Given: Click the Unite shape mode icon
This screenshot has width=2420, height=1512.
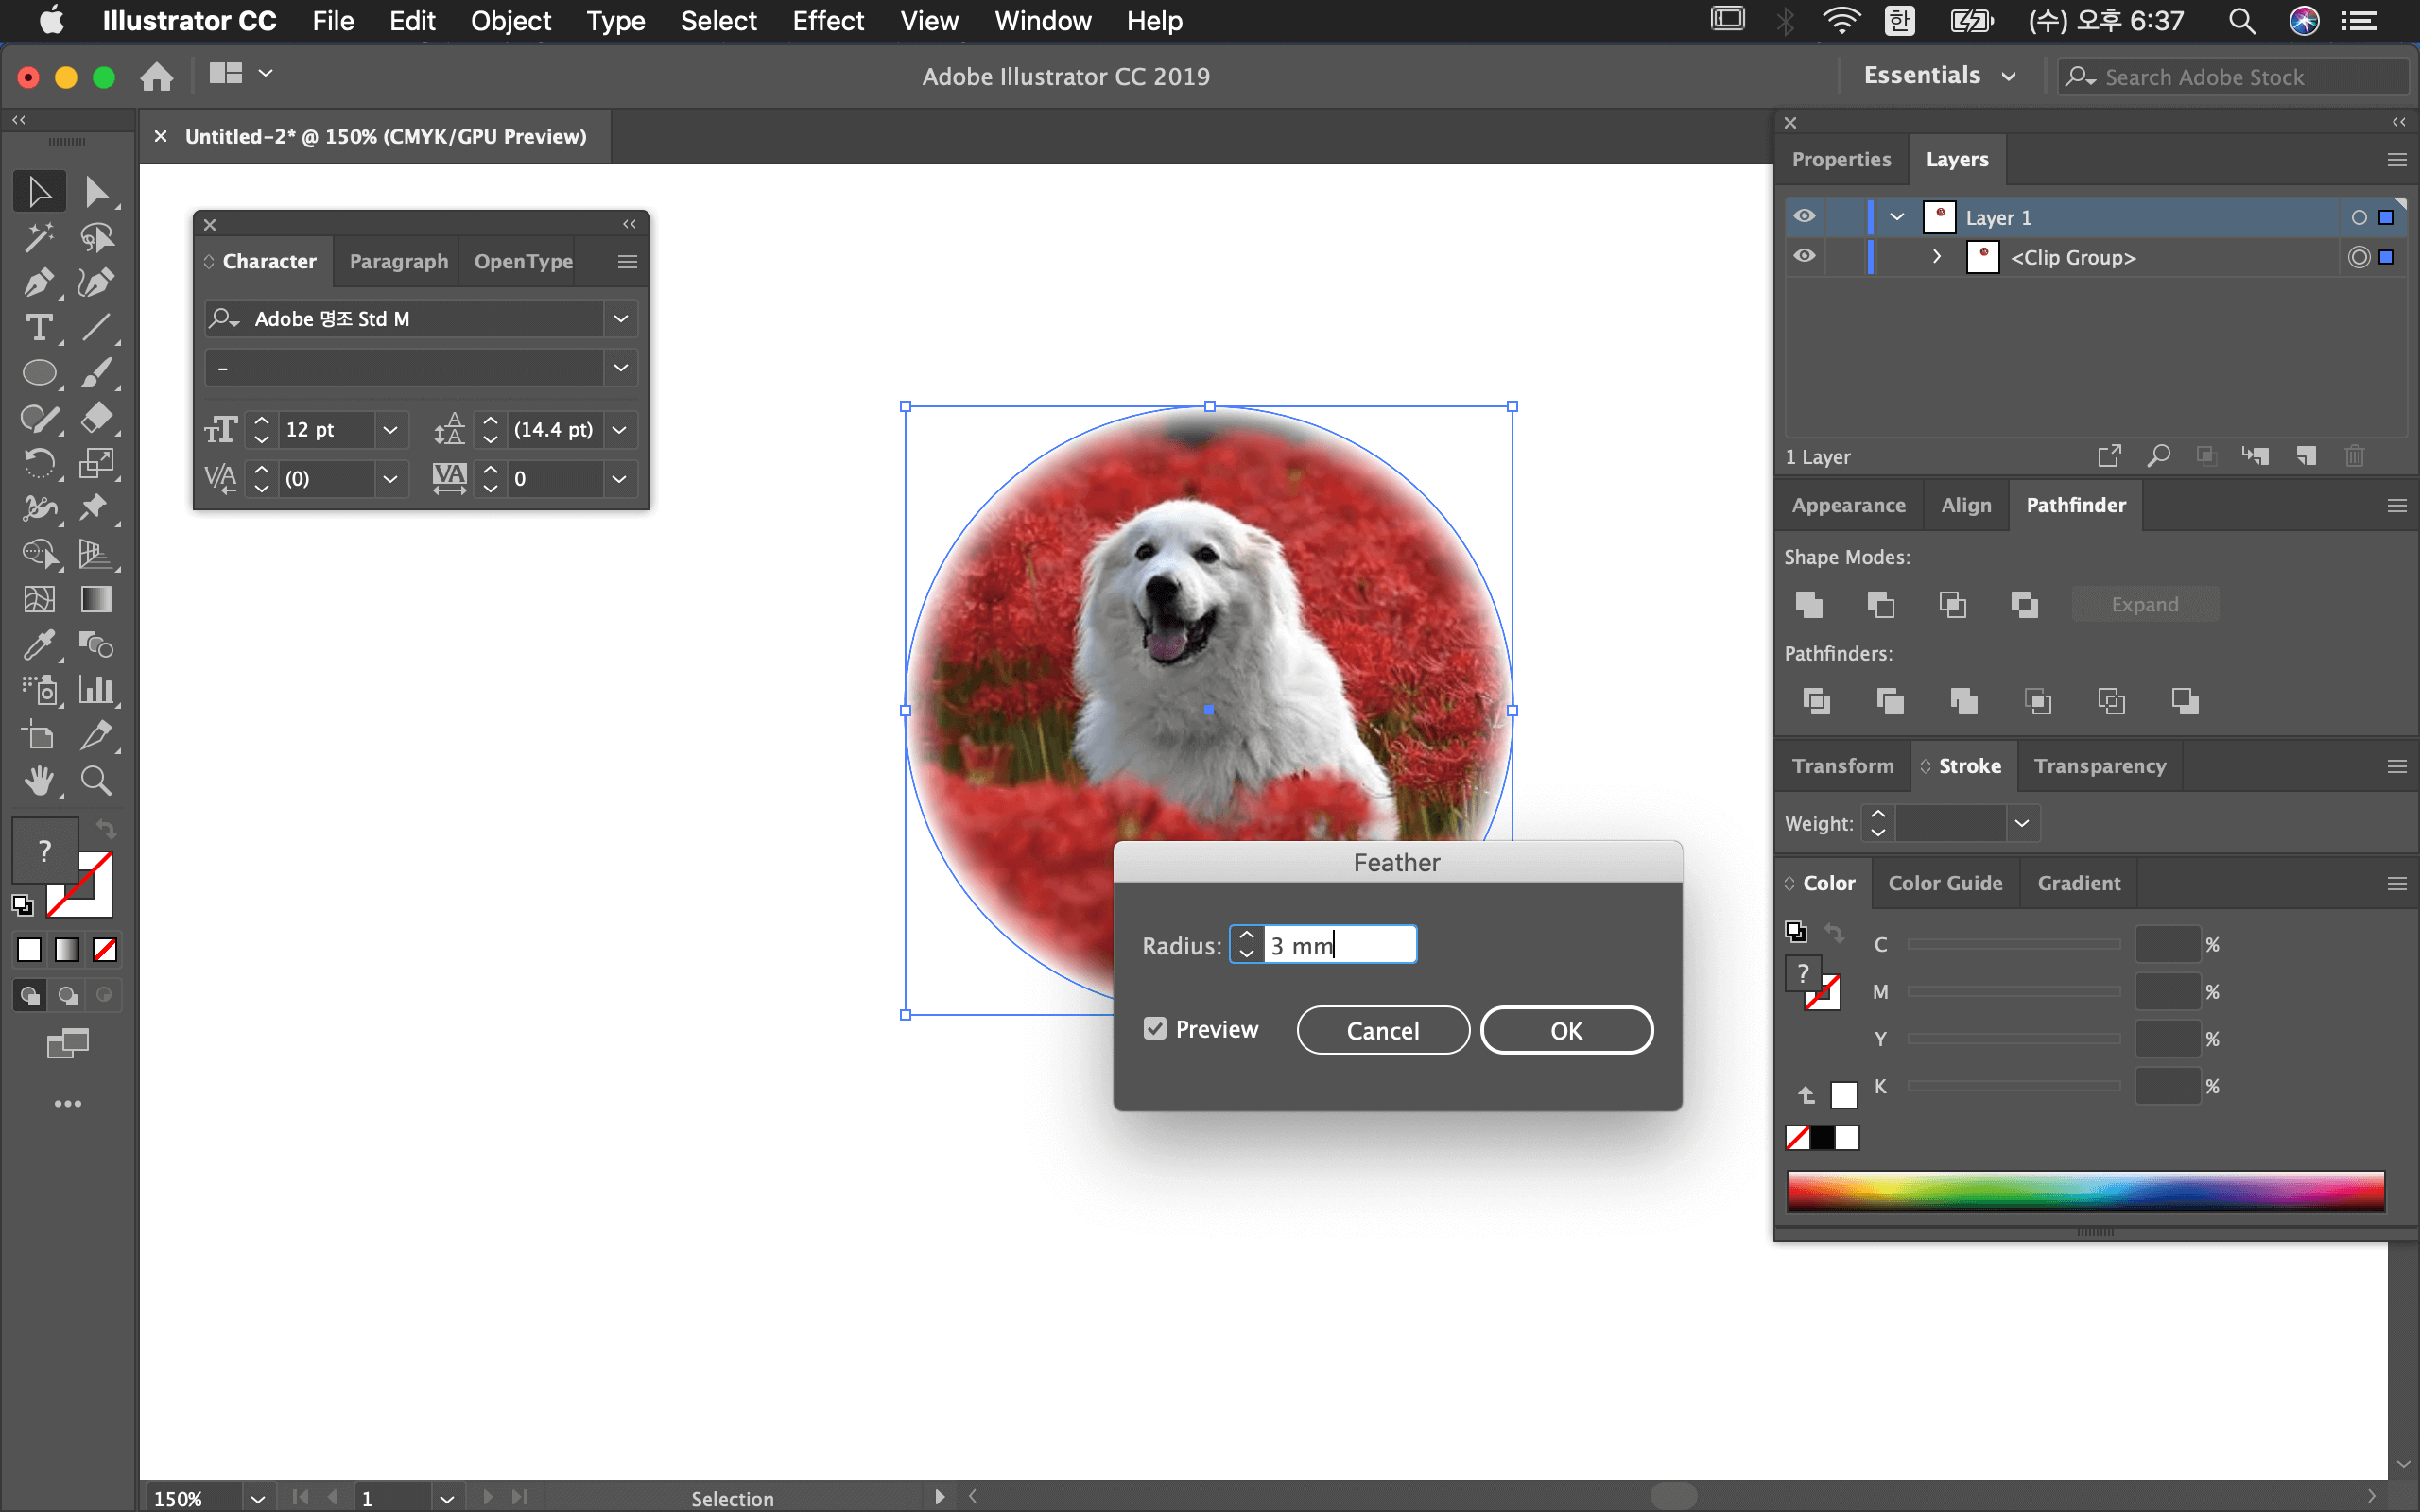Looking at the screenshot, I should [1808, 604].
